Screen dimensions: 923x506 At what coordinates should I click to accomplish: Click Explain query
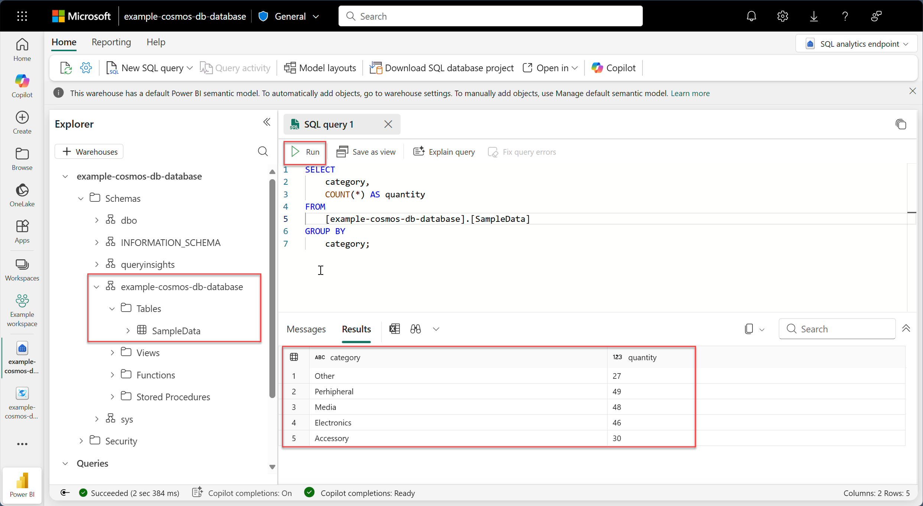click(x=444, y=152)
